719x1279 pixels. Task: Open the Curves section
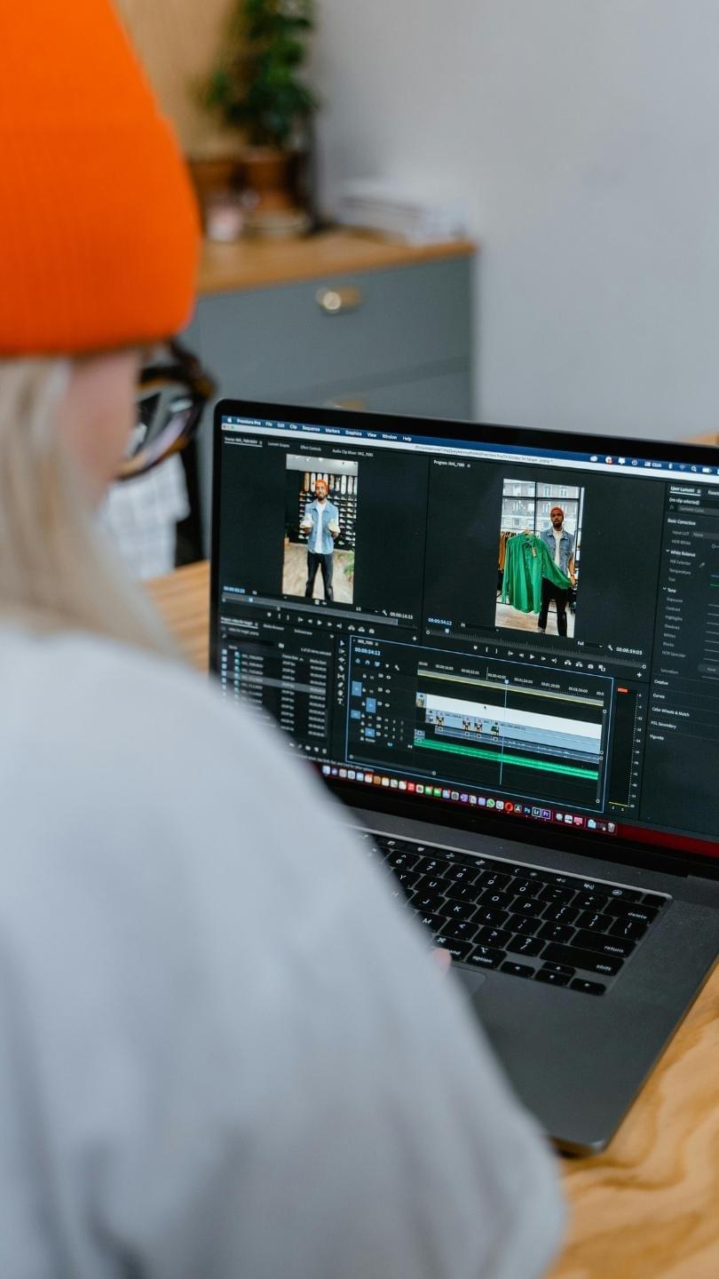659,696
